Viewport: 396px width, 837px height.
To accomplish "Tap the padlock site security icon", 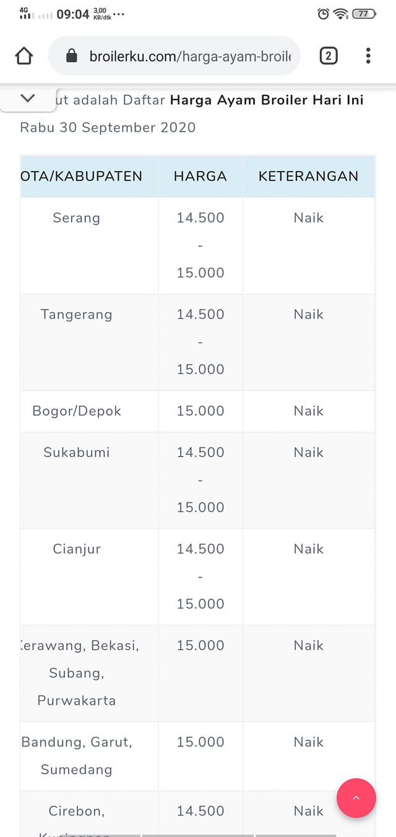I will 71,56.
